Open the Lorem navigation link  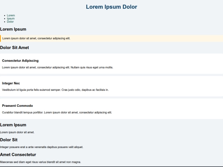11,15
